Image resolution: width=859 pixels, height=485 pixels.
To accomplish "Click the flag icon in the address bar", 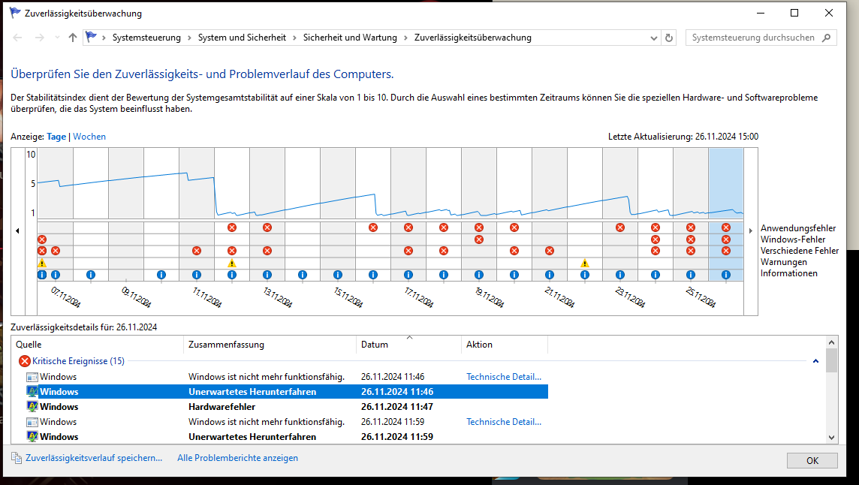I will point(92,37).
